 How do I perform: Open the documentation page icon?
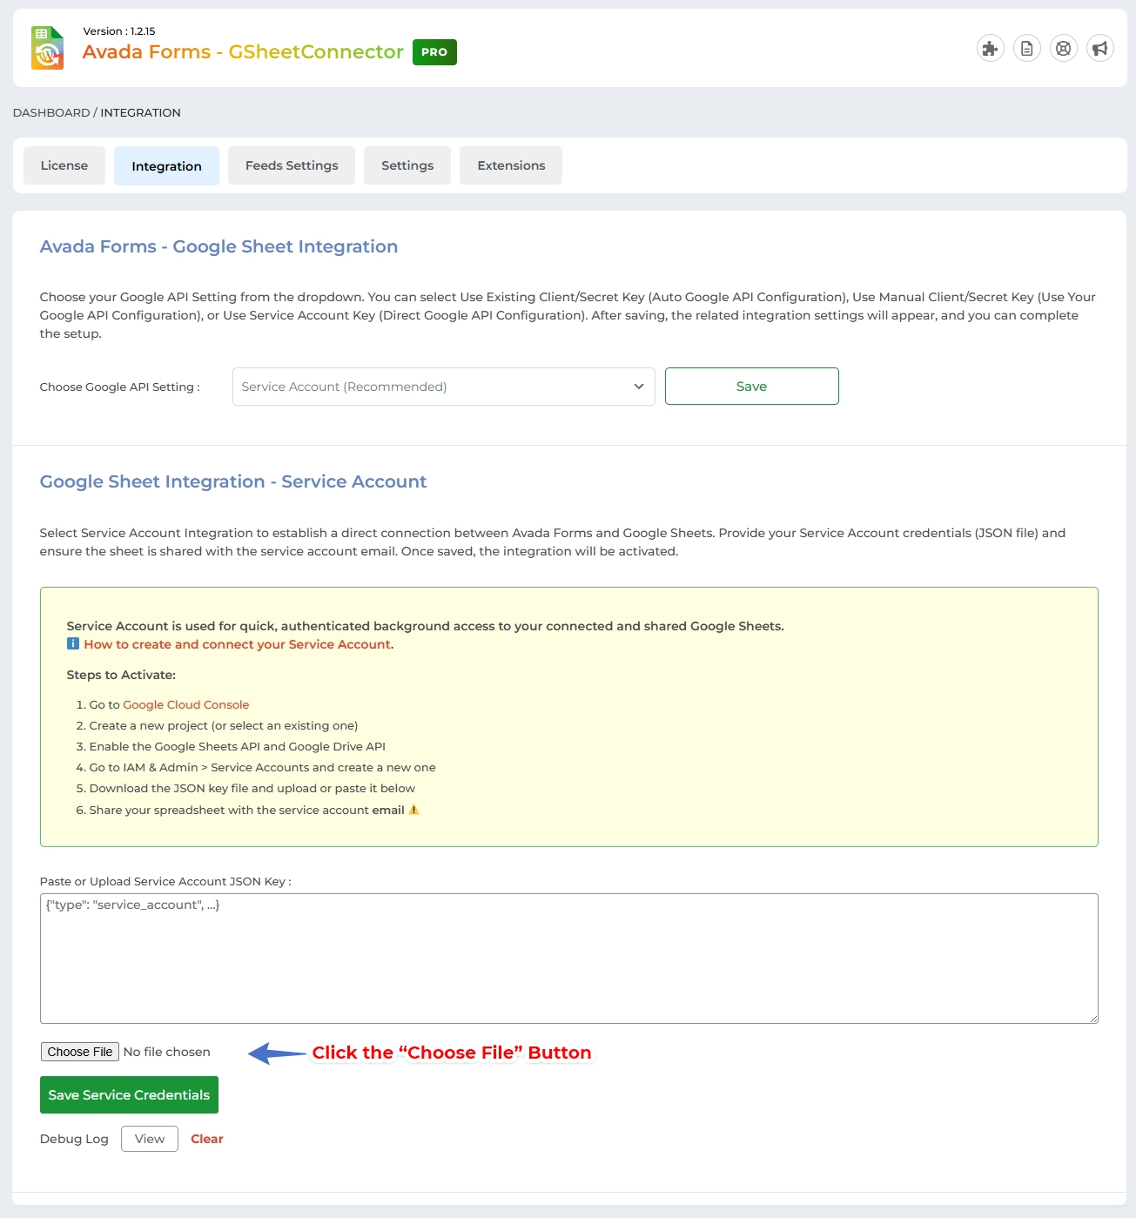(1026, 48)
